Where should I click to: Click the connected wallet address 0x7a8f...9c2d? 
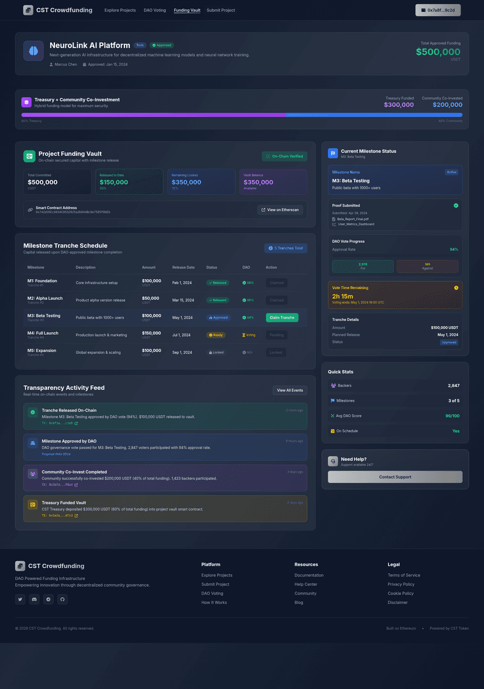pos(437,10)
